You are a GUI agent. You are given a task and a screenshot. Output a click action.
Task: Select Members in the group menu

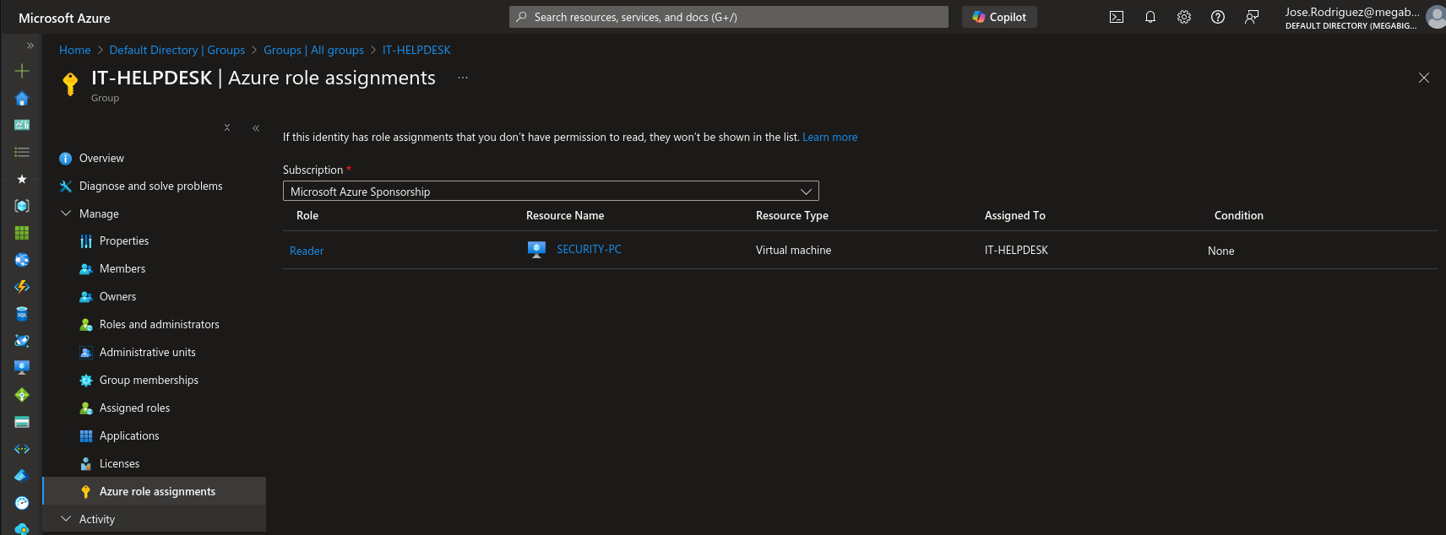122,268
